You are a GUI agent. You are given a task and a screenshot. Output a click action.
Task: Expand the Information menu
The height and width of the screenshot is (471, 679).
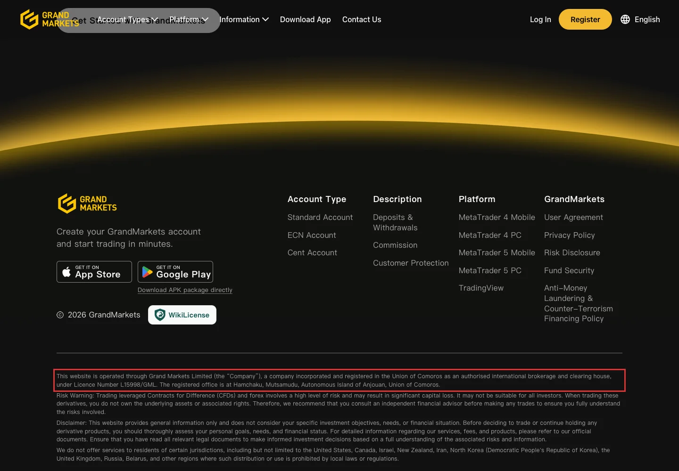[244, 19]
